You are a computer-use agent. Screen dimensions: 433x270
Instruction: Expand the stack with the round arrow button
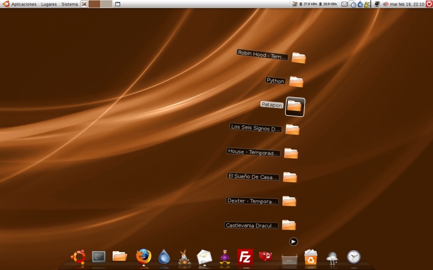[293, 241]
